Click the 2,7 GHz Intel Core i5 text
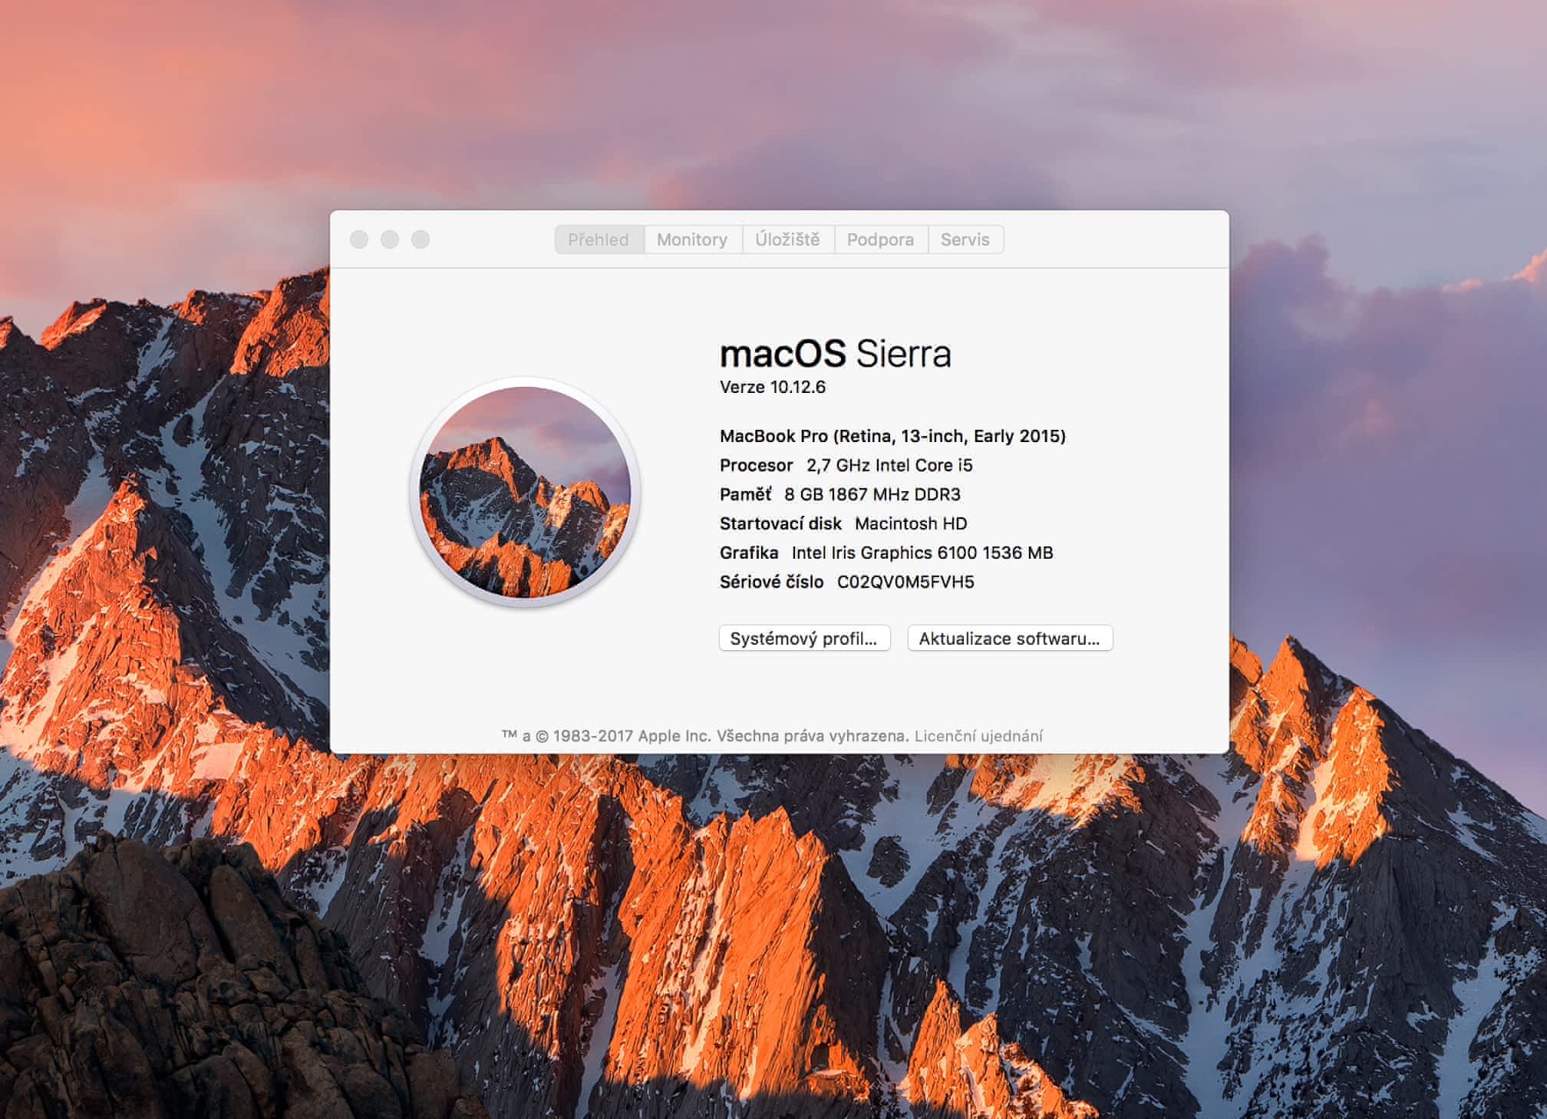The height and width of the screenshot is (1119, 1547). (889, 466)
